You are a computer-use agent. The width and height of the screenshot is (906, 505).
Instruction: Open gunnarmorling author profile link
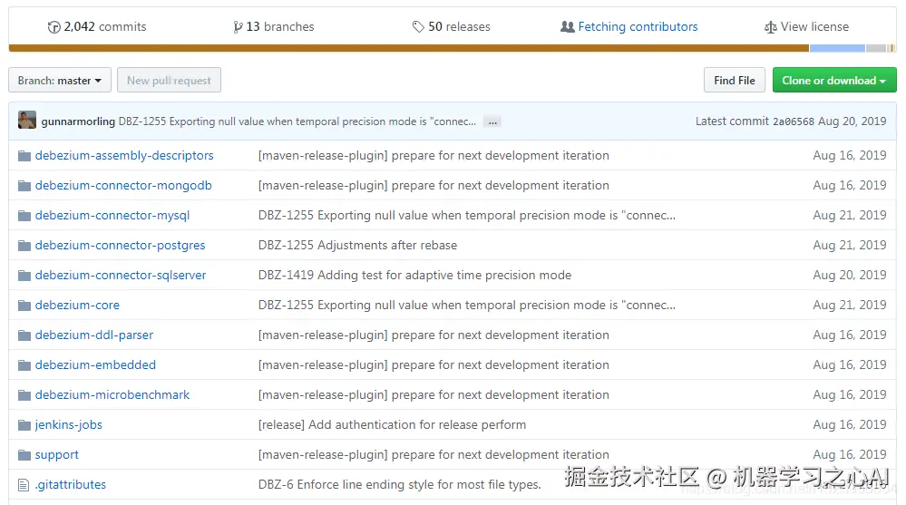coord(78,121)
